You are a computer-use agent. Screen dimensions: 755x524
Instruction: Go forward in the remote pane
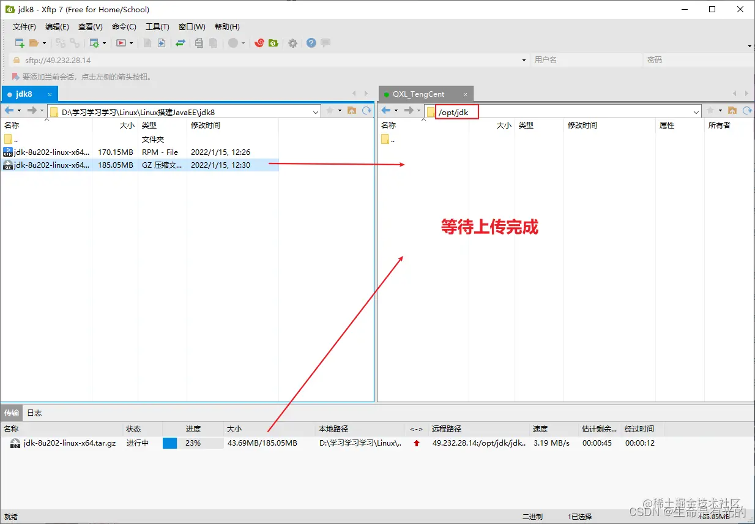(409, 111)
